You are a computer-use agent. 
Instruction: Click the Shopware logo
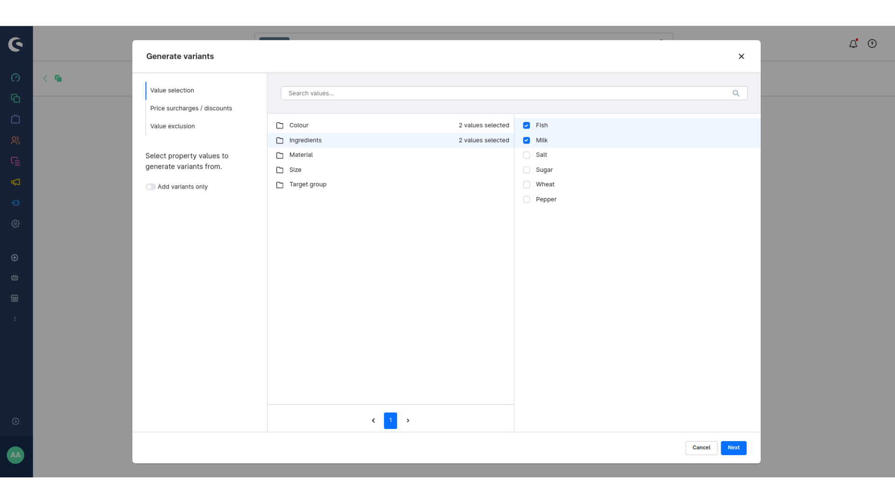(15, 44)
